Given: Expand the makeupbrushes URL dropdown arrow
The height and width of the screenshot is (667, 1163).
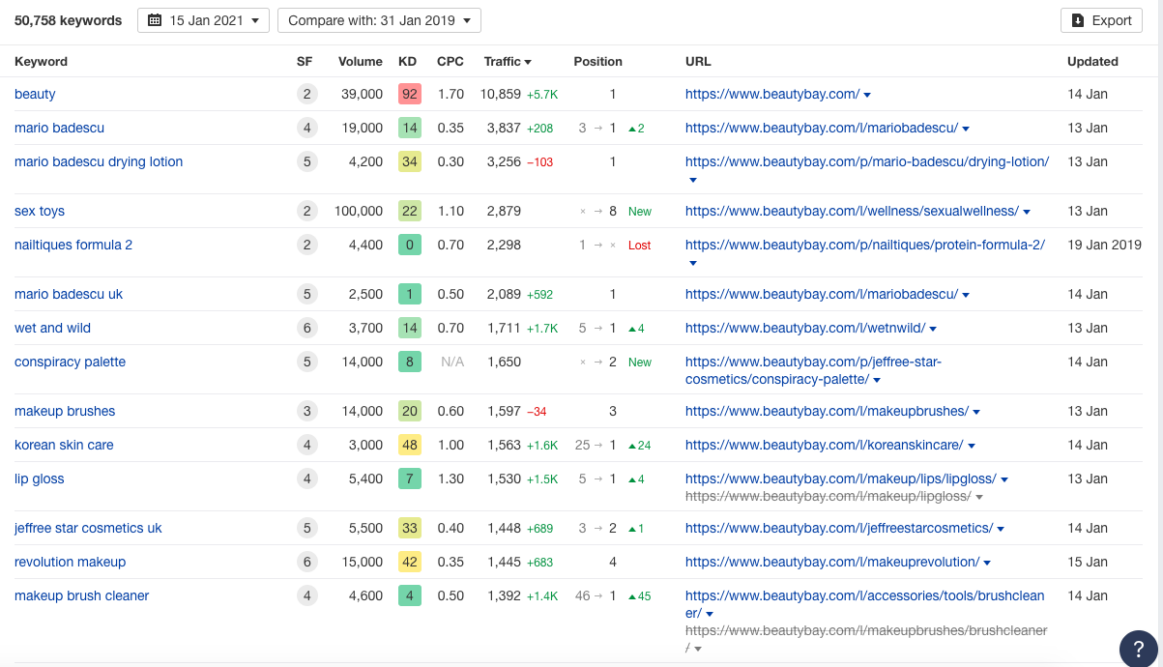Looking at the screenshot, I should pyautogui.click(x=976, y=412).
